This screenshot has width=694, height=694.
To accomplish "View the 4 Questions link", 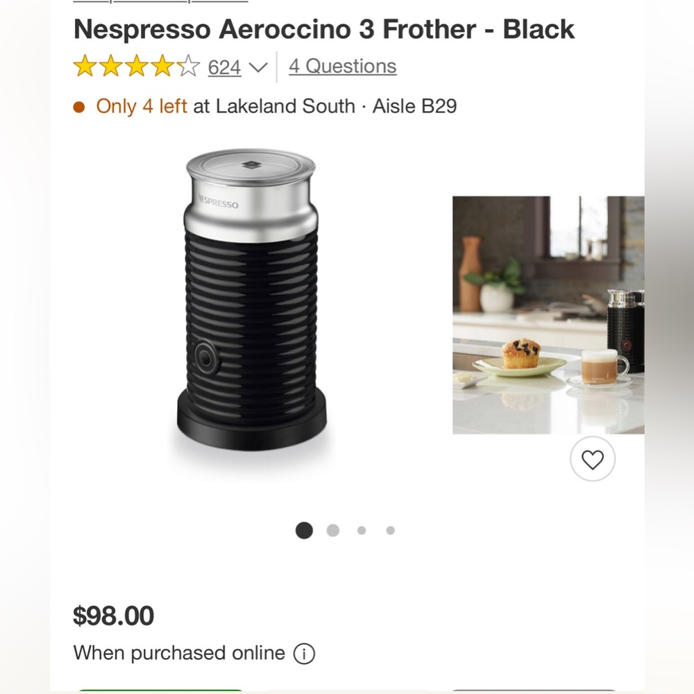I will click(341, 66).
